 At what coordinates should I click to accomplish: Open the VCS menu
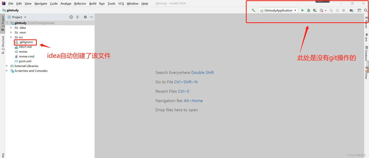coord(121,3)
